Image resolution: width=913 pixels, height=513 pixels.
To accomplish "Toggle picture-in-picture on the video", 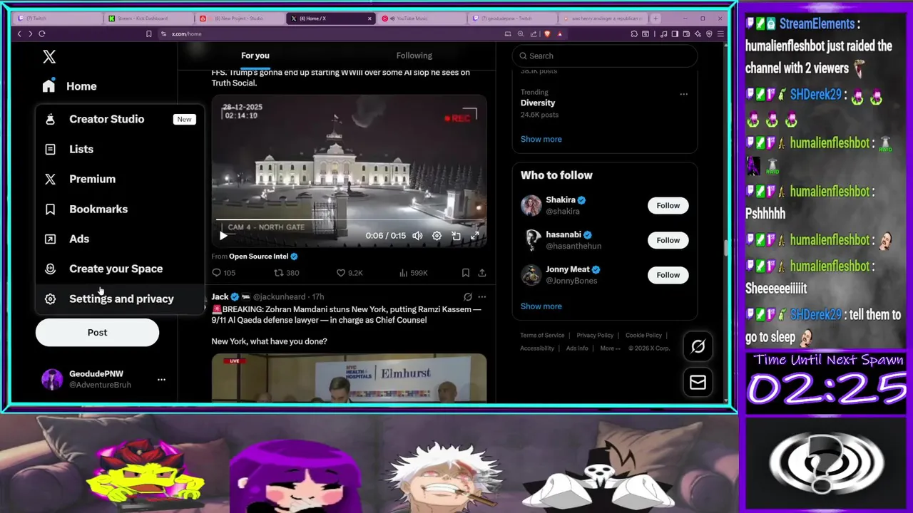I will point(456,236).
